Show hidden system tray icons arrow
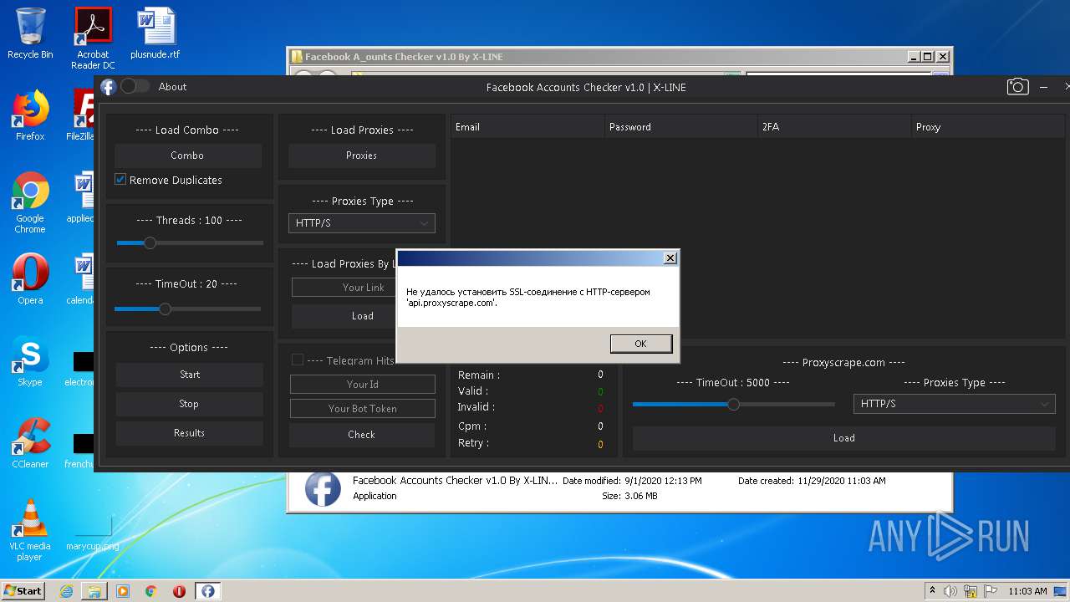This screenshot has height=602, width=1070. click(x=932, y=590)
